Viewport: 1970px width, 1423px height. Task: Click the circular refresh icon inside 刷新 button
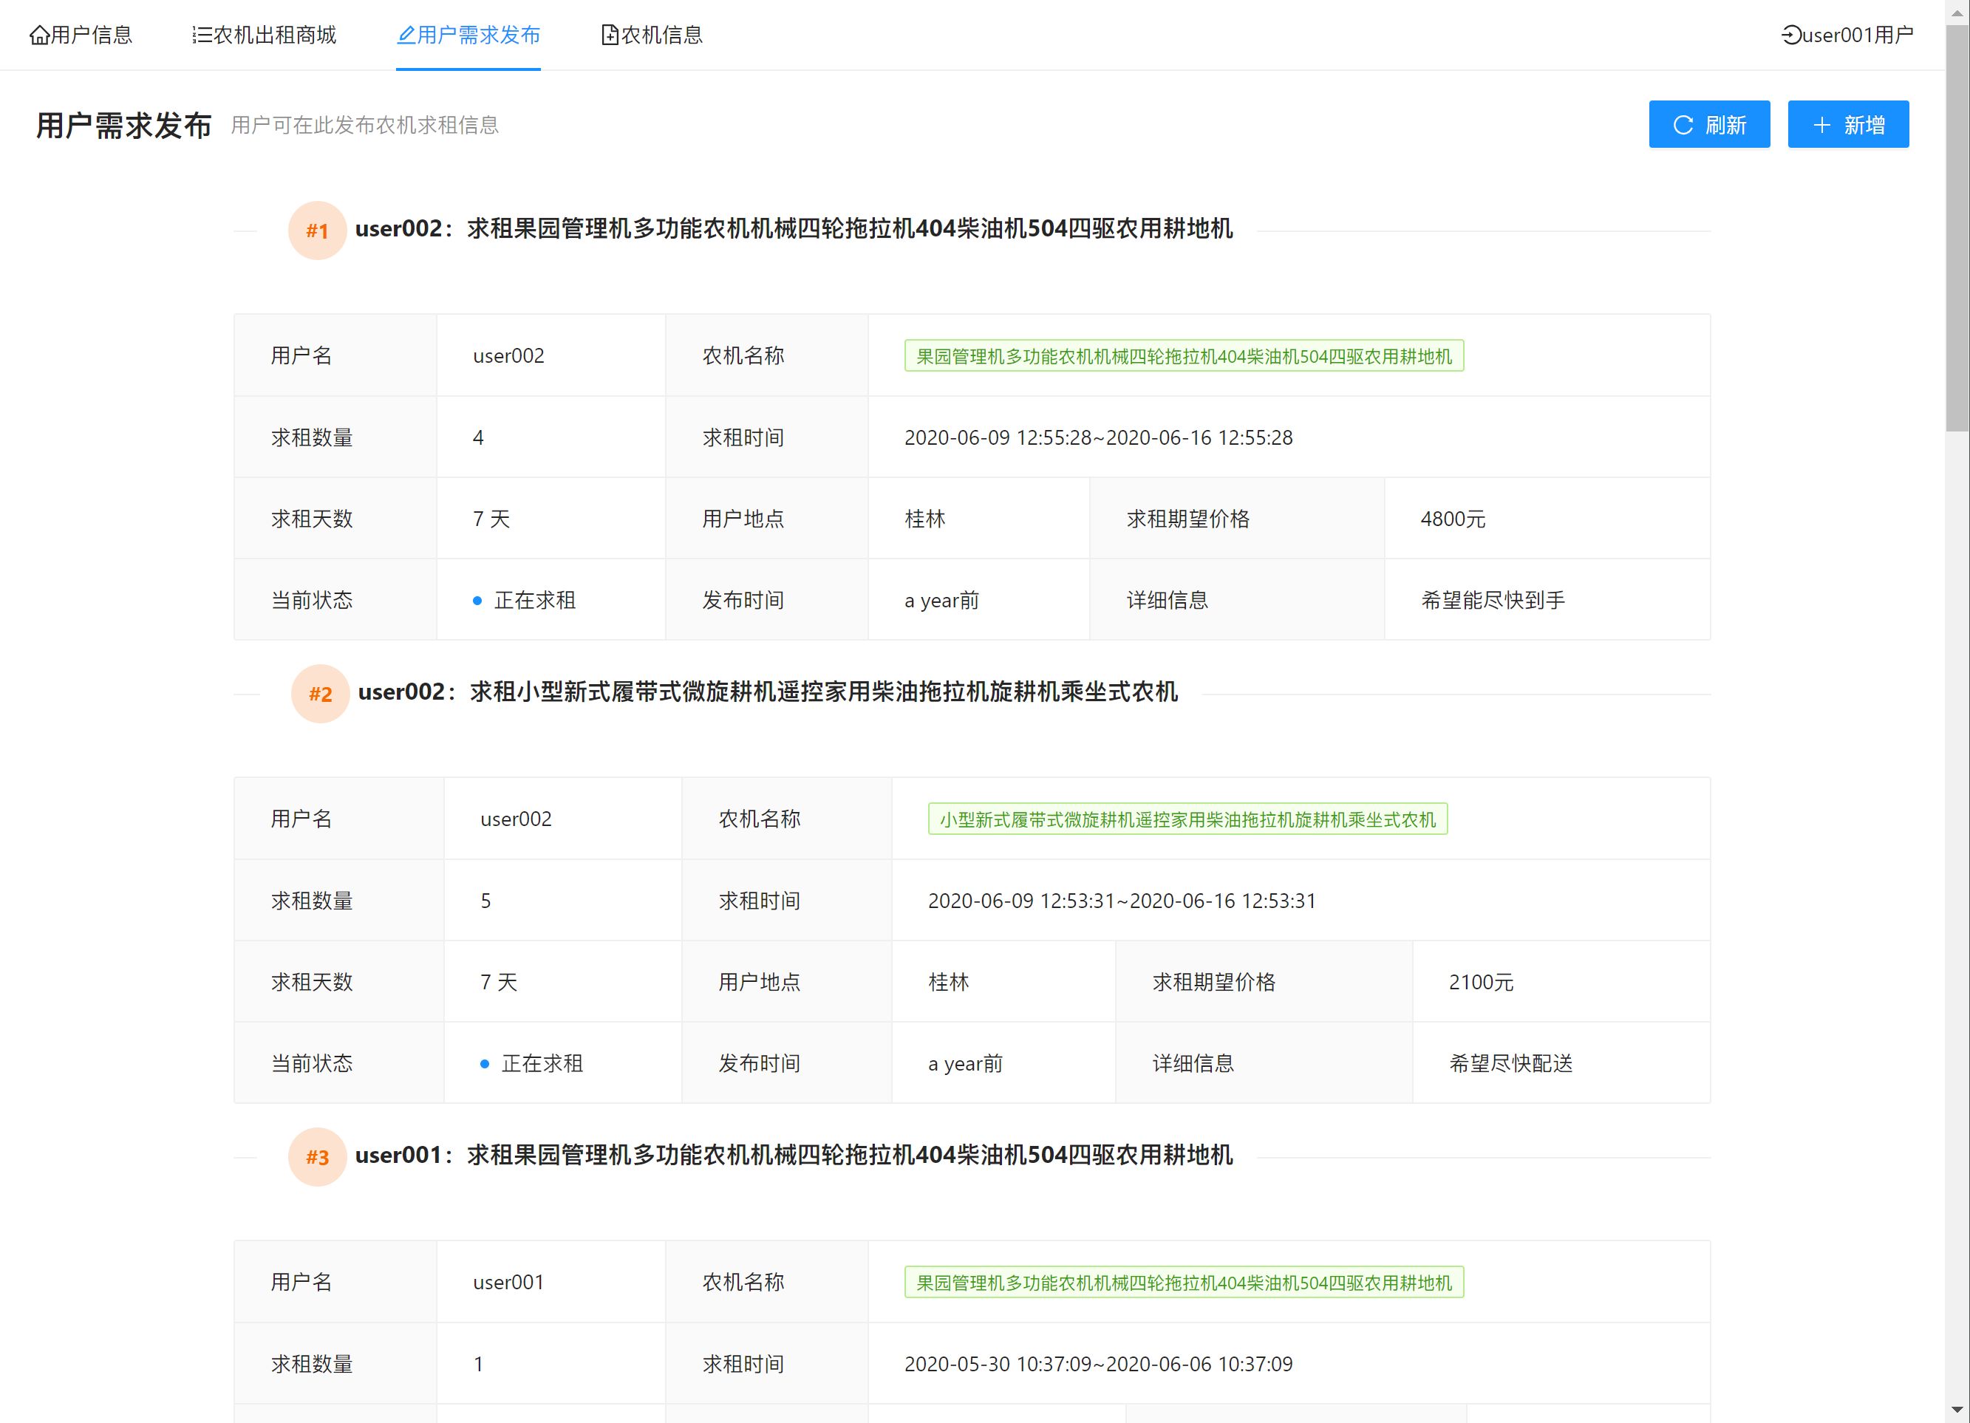coord(1683,124)
